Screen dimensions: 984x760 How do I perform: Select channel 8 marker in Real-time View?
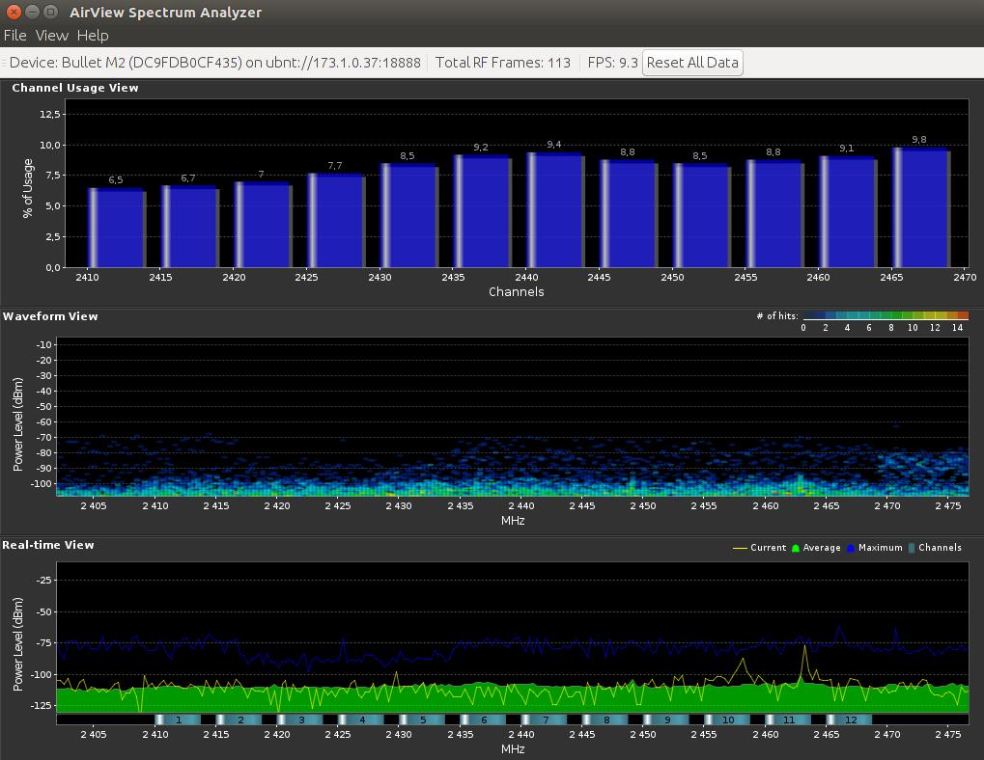coord(604,719)
